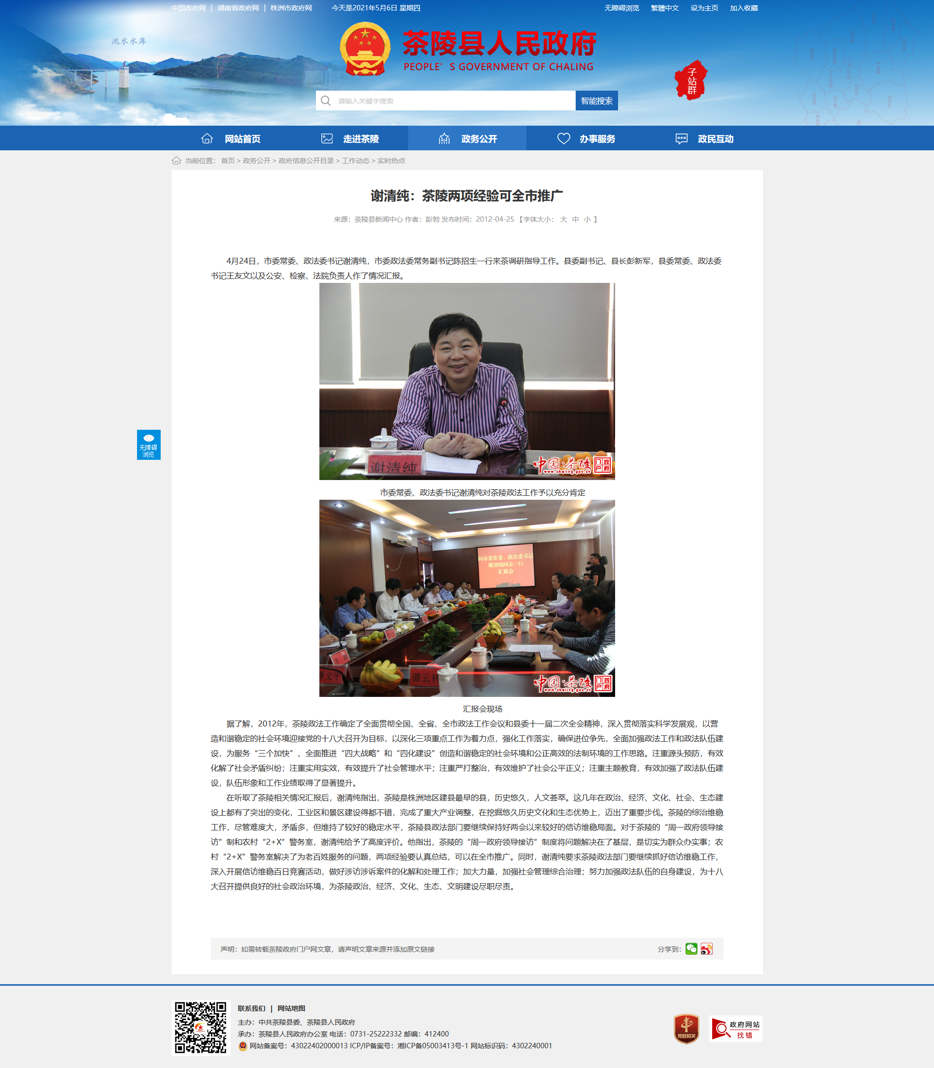The height and width of the screenshot is (1068, 934).
Task: Click the magnifier icon in search box
Action: click(326, 101)
